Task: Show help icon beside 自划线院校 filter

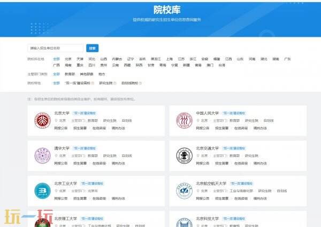Action: 140,83
